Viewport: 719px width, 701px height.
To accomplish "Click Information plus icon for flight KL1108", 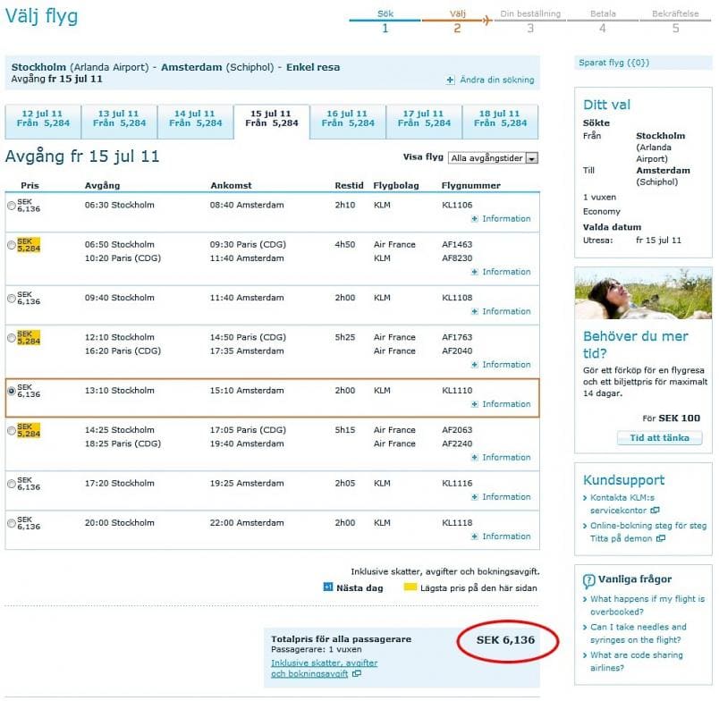I will pos(474,312).
